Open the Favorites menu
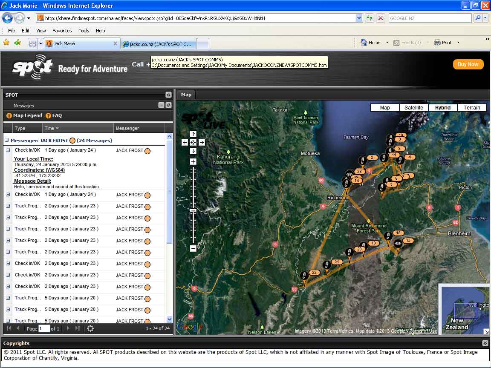Screen dimensions: 491x368 click(x=62, y=31)
